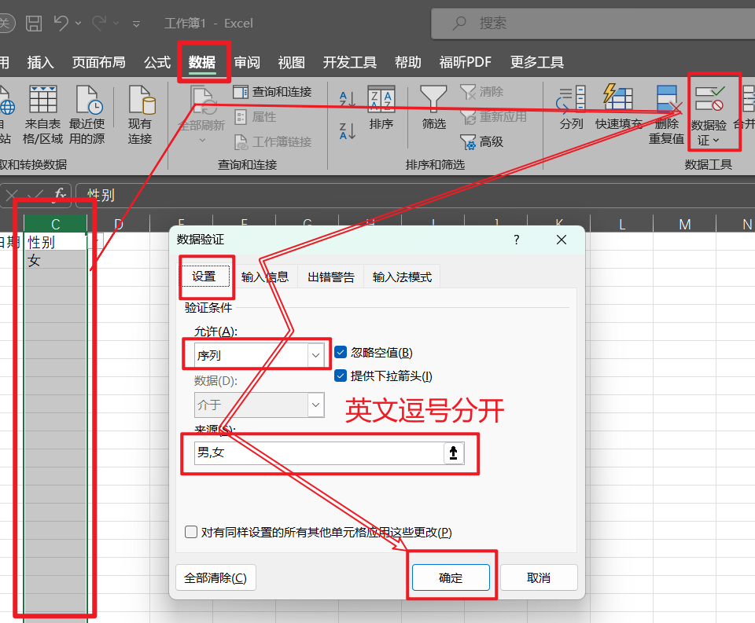Switch to the Error Alert (出错警告) tab
Image resolution: width=755 pixels, height=623 pixels.
pos(330,277)
